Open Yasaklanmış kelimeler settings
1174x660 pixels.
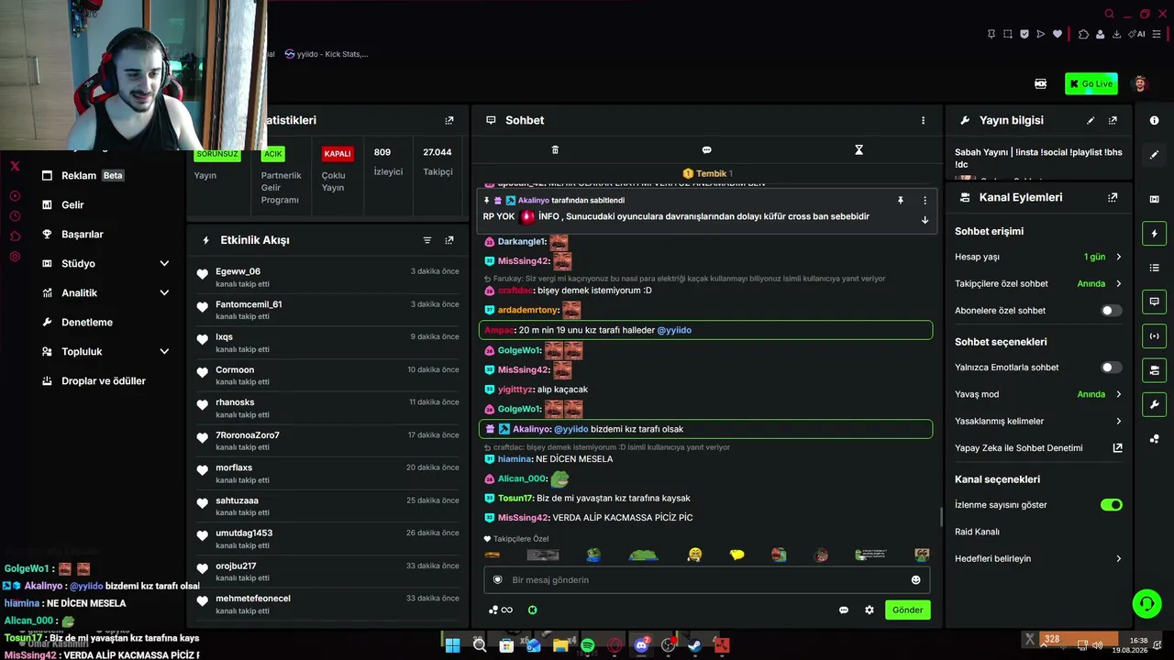[1038, 422]
